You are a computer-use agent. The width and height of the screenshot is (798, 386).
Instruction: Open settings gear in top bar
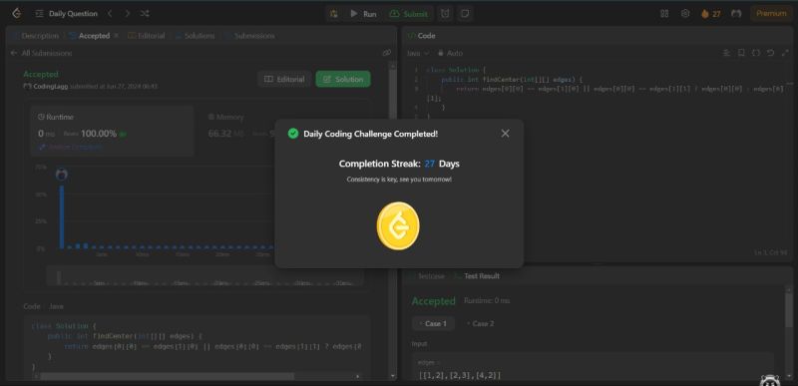tap(685, 14)
